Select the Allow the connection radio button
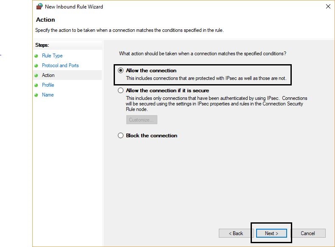 (121, 70)
